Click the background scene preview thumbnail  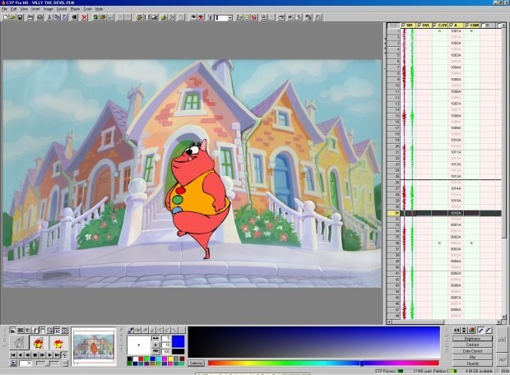(x=94, y=345)
